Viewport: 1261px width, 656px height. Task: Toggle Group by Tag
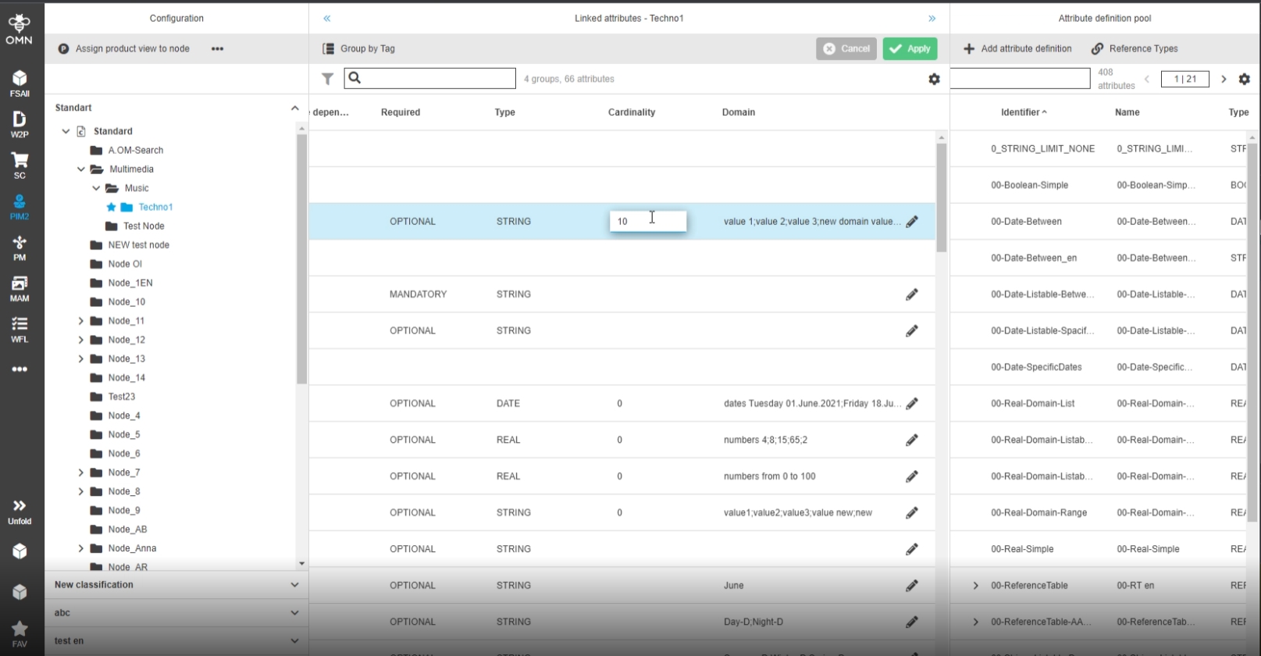[359, 48]
